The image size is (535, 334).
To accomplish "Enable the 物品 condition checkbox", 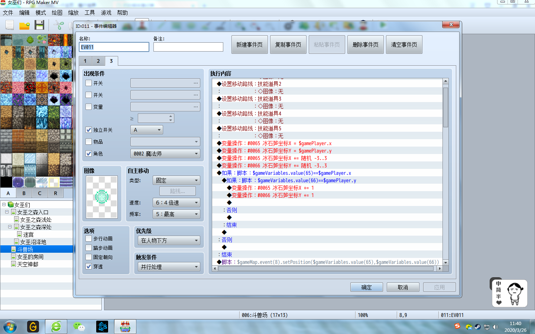I will tap(89, 142).
